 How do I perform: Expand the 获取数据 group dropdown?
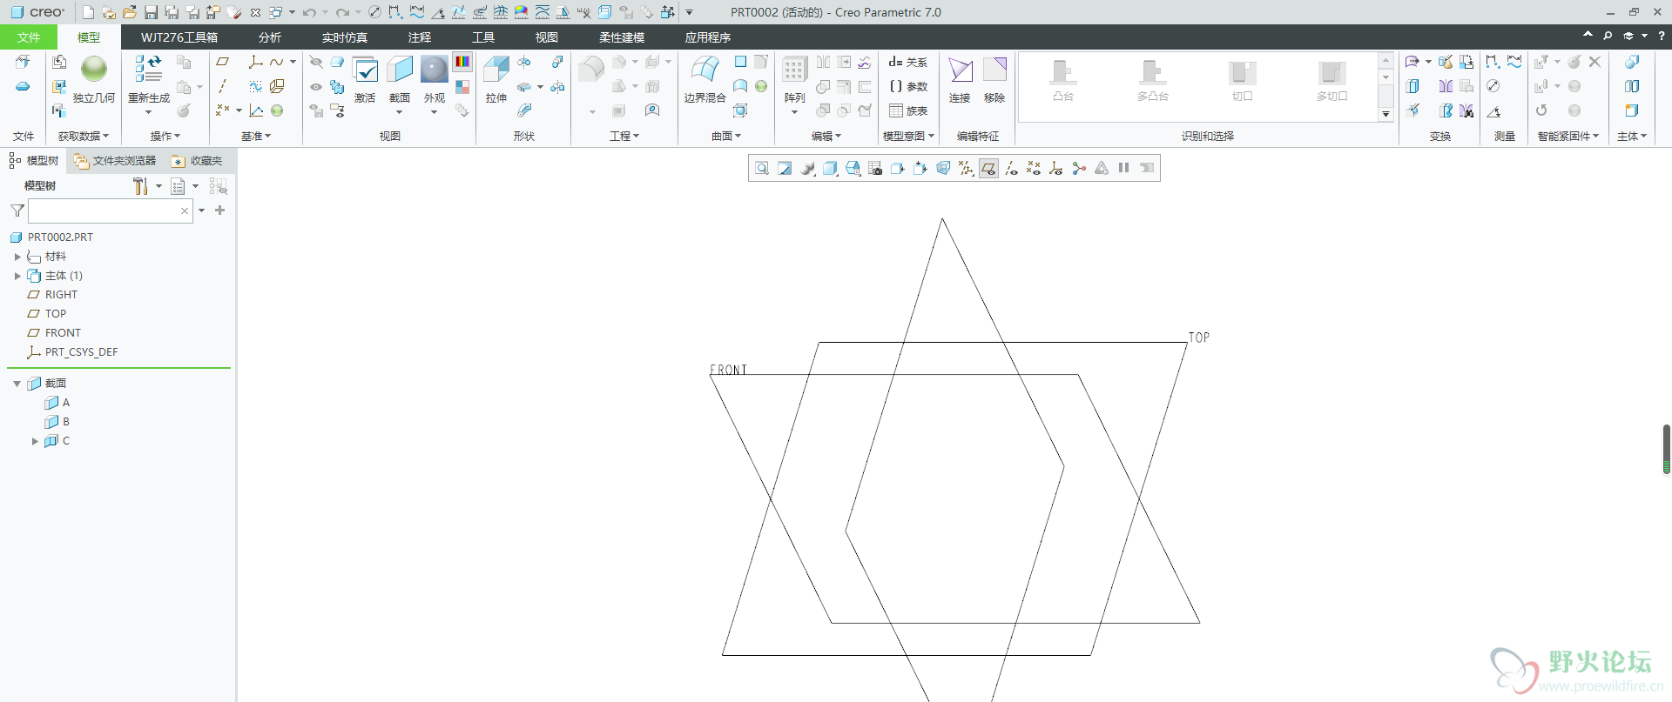(x=84, y=136)
